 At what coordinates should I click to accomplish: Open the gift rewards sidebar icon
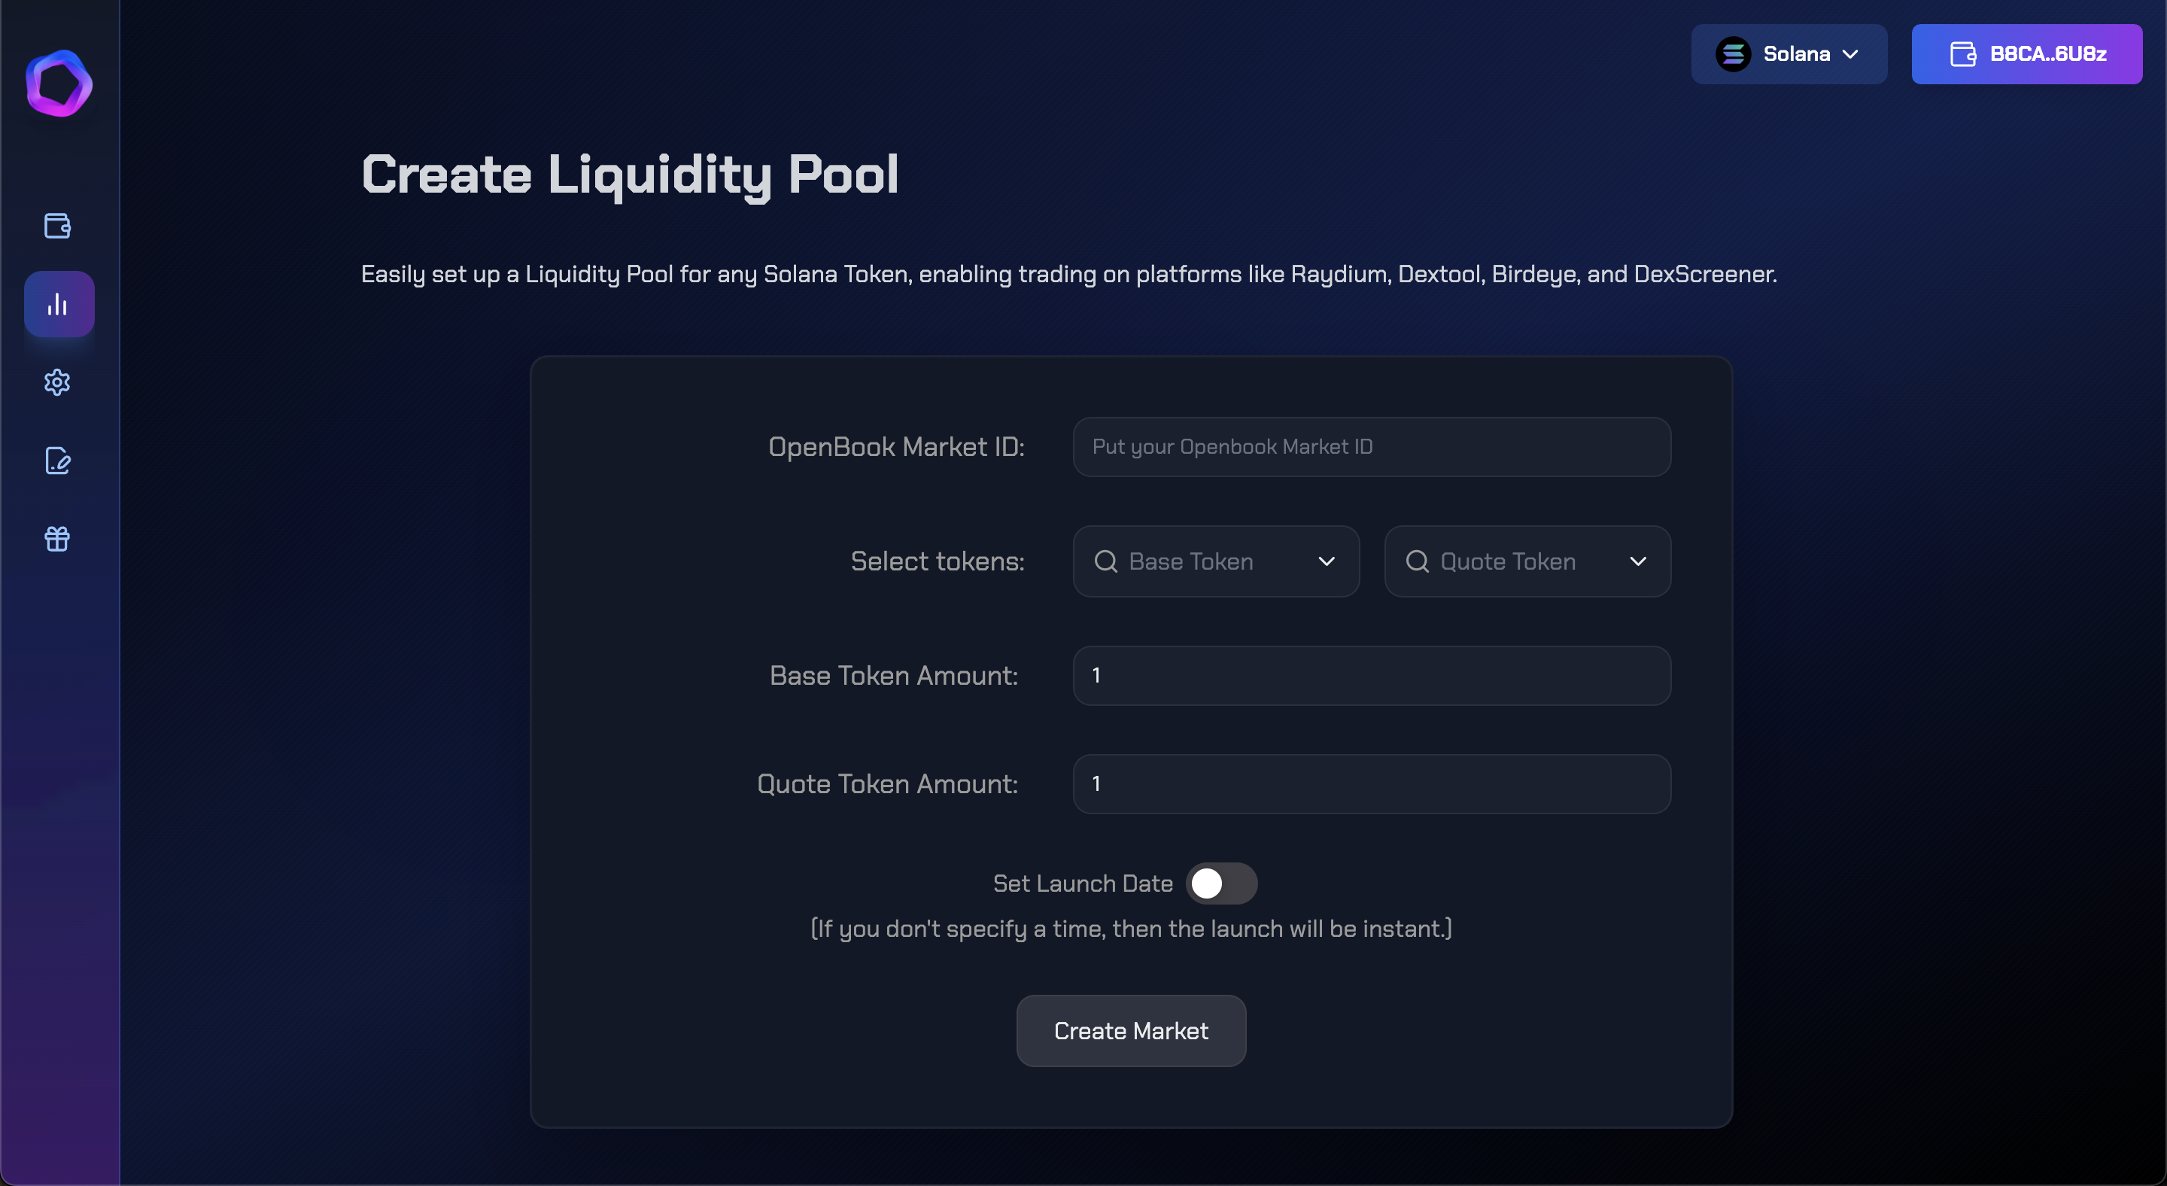57,538
